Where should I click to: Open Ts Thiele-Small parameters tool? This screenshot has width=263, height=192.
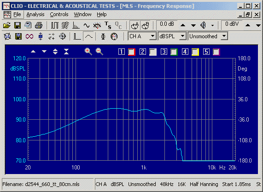(x=108, y=25)
